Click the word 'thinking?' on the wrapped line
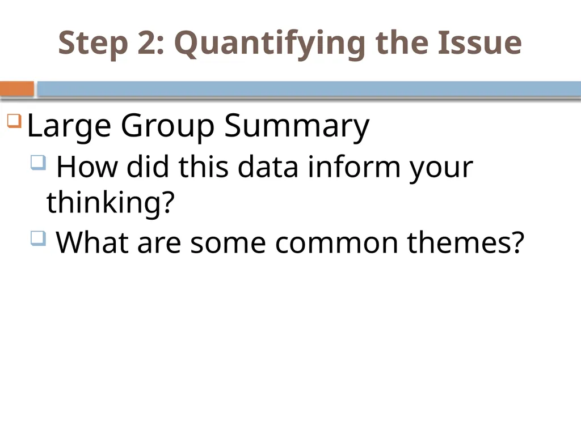Image resolution: width=581 pixels, height=435 pixels. [x=111, y=203]
